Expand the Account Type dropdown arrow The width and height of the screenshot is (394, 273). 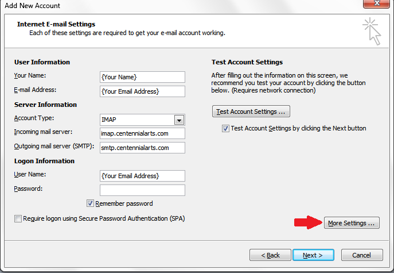tap(179, 120)
